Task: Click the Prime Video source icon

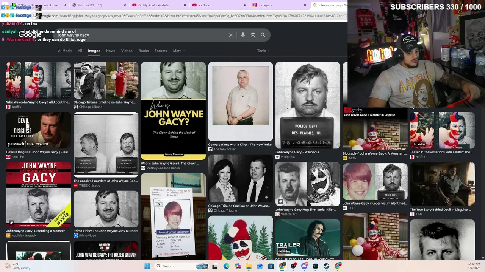Action: 75,235
